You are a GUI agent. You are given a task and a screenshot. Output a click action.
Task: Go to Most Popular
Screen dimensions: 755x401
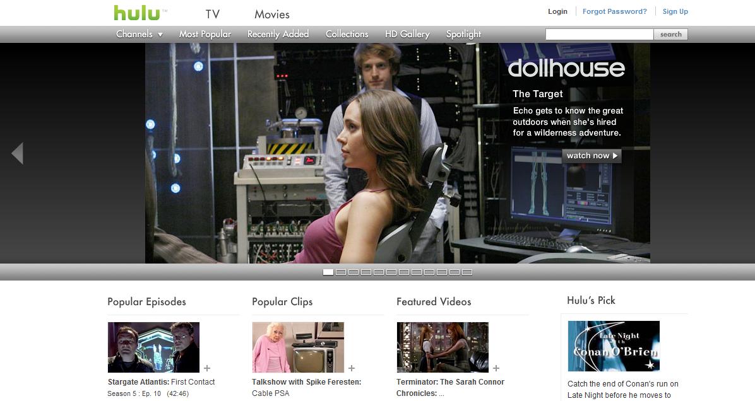coord(205,34)
